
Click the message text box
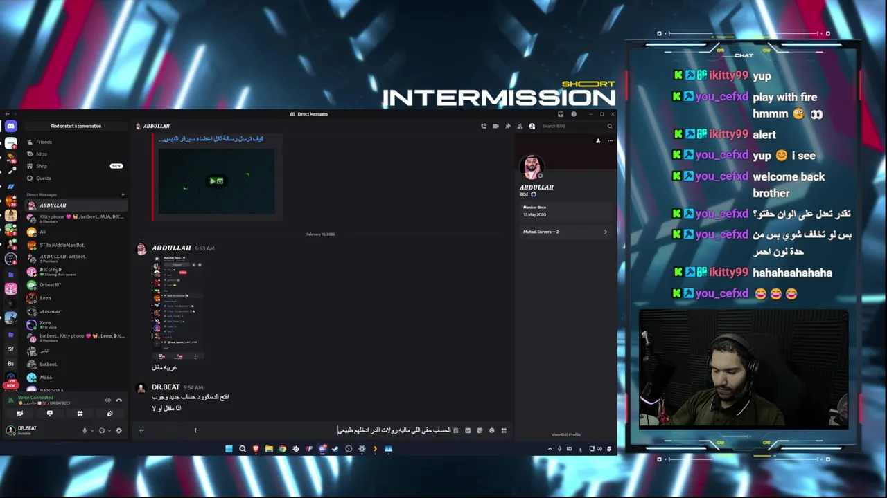tap(298, 430)
